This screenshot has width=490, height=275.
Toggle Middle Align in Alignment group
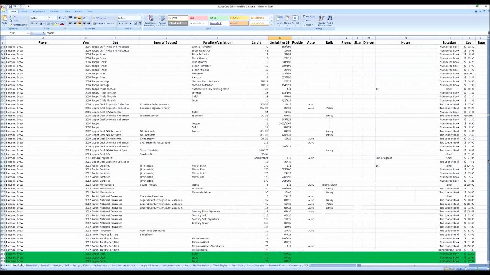click(x=75, y=18)
